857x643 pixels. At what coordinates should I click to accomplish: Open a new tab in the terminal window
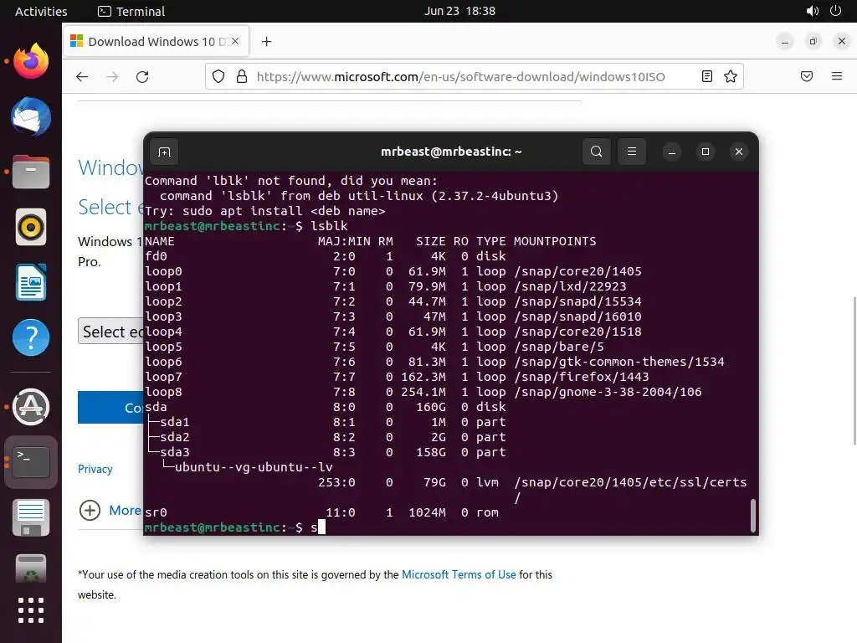(x=164, y=152)
